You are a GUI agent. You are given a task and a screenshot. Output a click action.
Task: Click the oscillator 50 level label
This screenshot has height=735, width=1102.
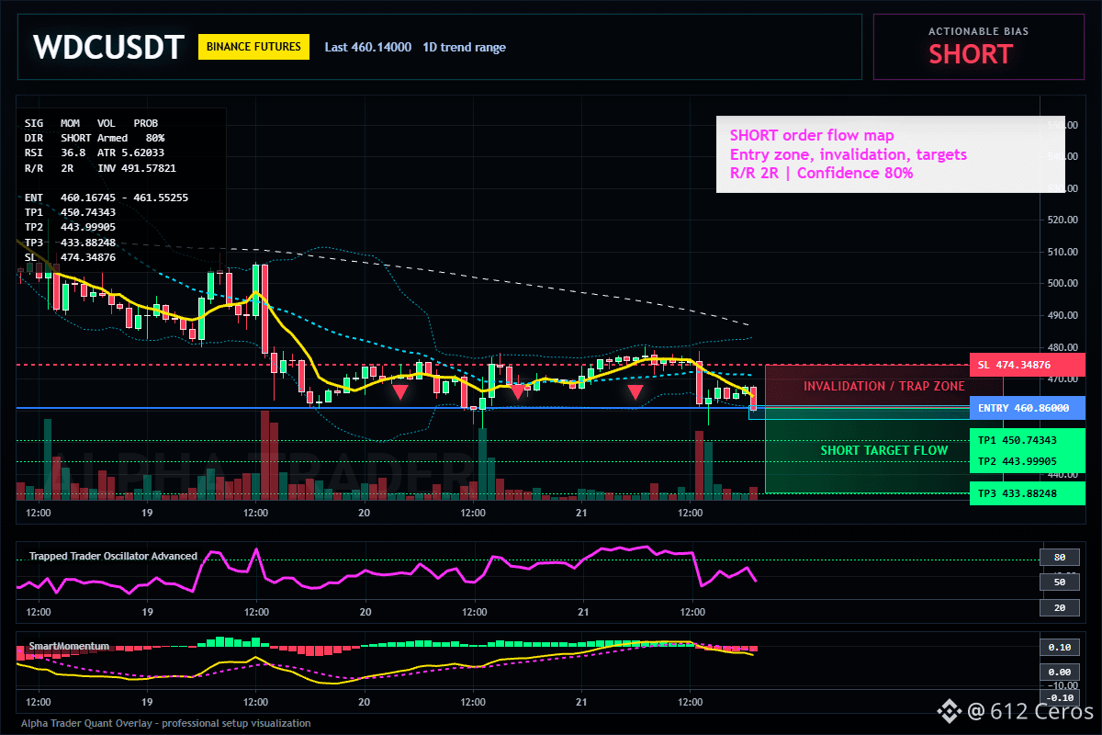pos(1059,582)
